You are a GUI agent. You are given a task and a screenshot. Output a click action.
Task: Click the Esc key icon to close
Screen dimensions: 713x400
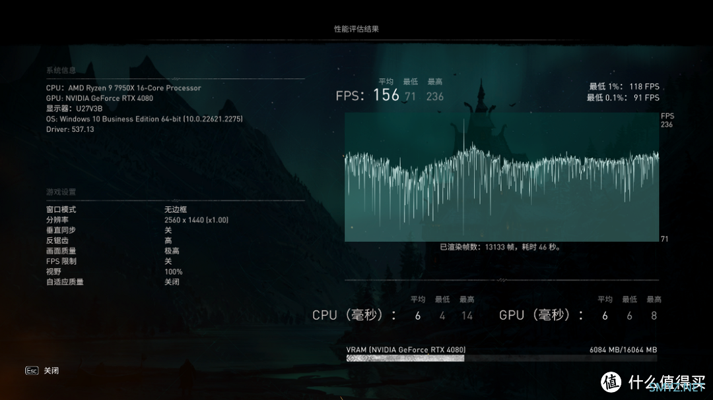pos(32,370)
